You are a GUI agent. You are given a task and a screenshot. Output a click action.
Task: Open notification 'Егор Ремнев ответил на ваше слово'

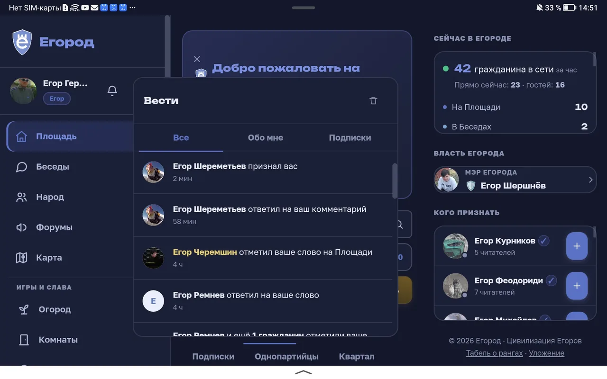tap(263, 301)
